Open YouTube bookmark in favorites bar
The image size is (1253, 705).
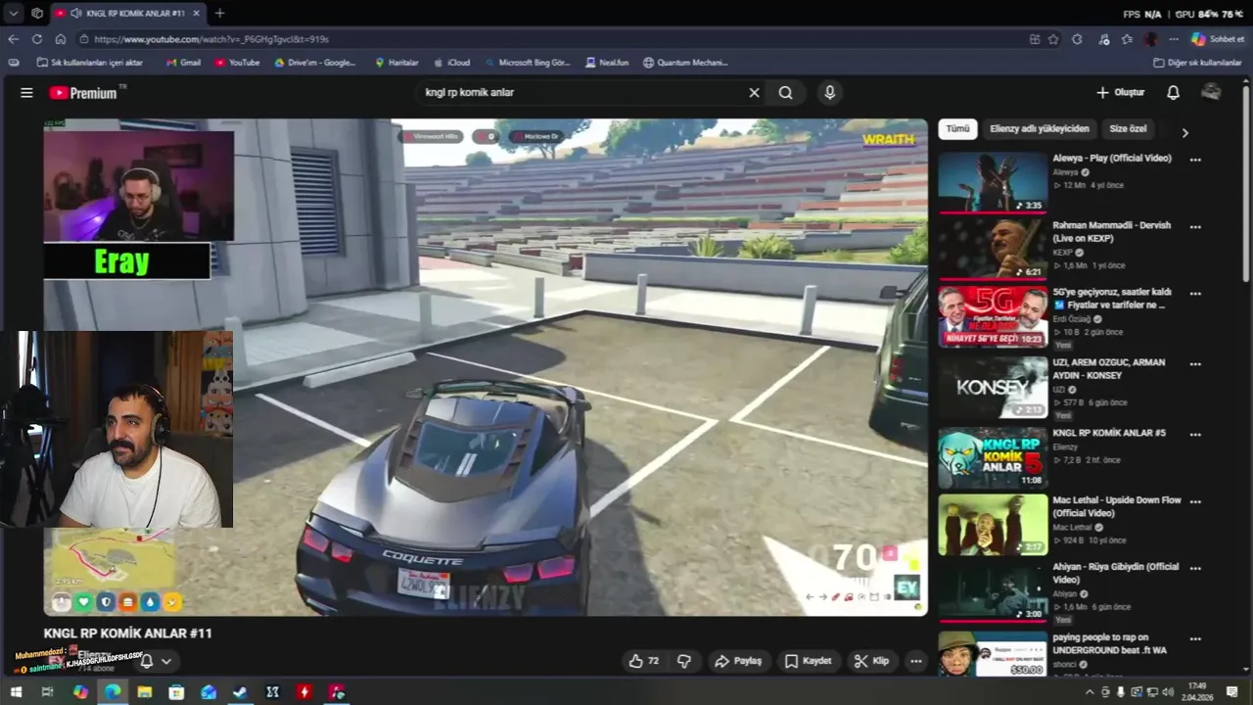click(x=237, y=63)
